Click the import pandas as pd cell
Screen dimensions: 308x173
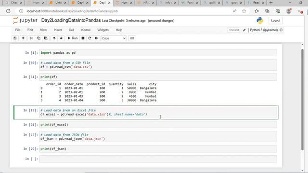click(x=158, y=53)
